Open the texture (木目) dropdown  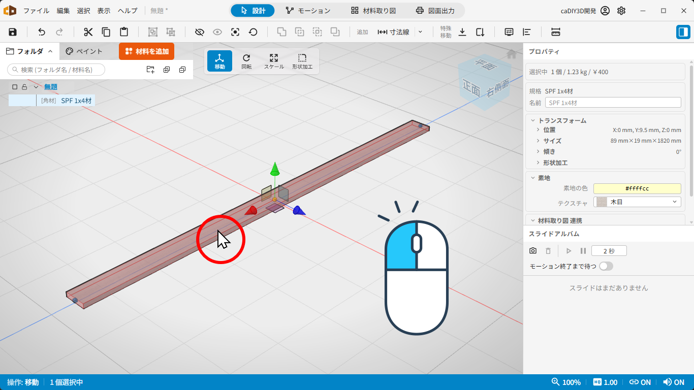[x=637, y=202]
